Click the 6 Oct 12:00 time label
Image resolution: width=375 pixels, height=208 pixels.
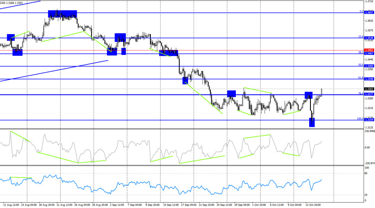277,205
